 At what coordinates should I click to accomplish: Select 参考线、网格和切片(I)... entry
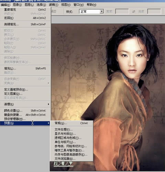[x=71, y=146]
